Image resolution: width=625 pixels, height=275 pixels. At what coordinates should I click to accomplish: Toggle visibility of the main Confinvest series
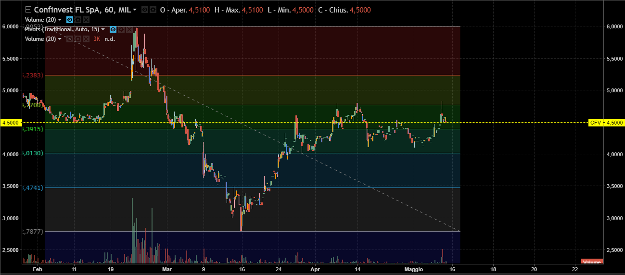coord(144,10)
